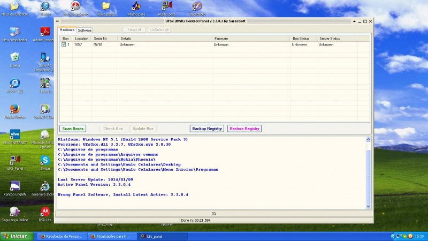The width and height of the screenshot is (428, 241).
Task: Click the Update Box button
Action: [x=143, y=129]
